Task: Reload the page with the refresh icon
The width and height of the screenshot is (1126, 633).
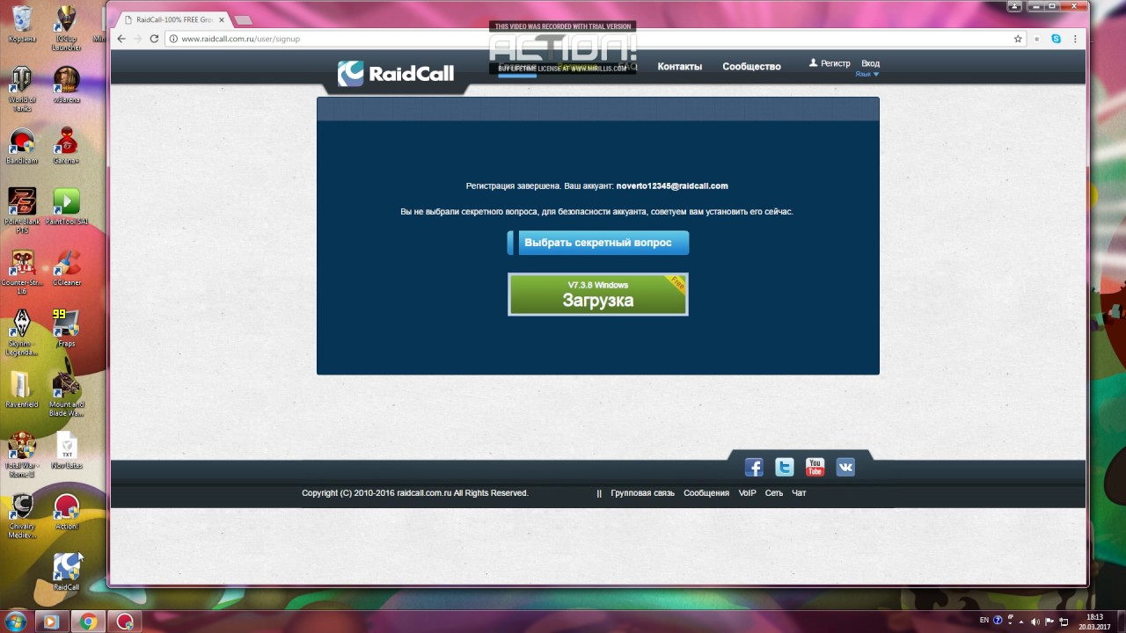Action: [154, 39]
